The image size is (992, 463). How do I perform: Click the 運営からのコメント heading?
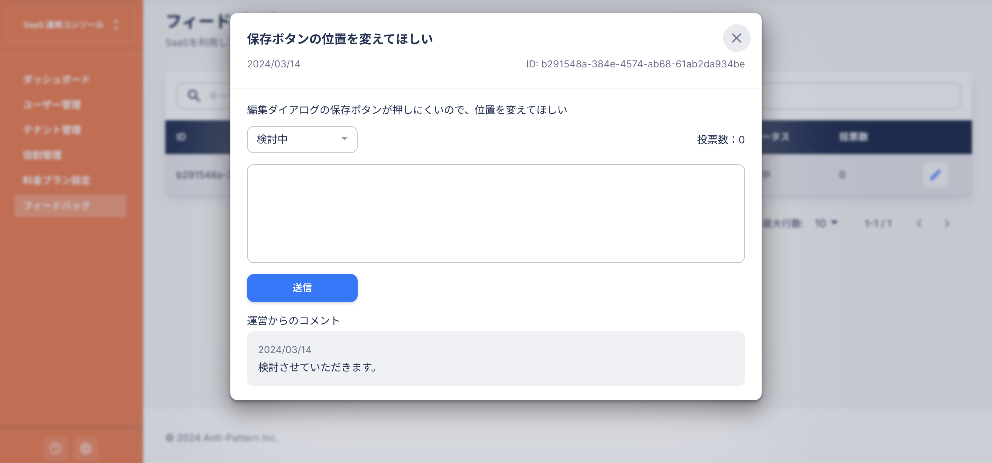(x=293, y=320)
